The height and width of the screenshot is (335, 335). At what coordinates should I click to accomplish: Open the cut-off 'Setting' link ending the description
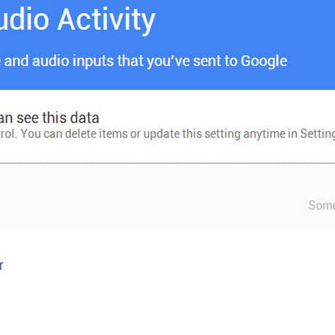[x=318, y=134]
